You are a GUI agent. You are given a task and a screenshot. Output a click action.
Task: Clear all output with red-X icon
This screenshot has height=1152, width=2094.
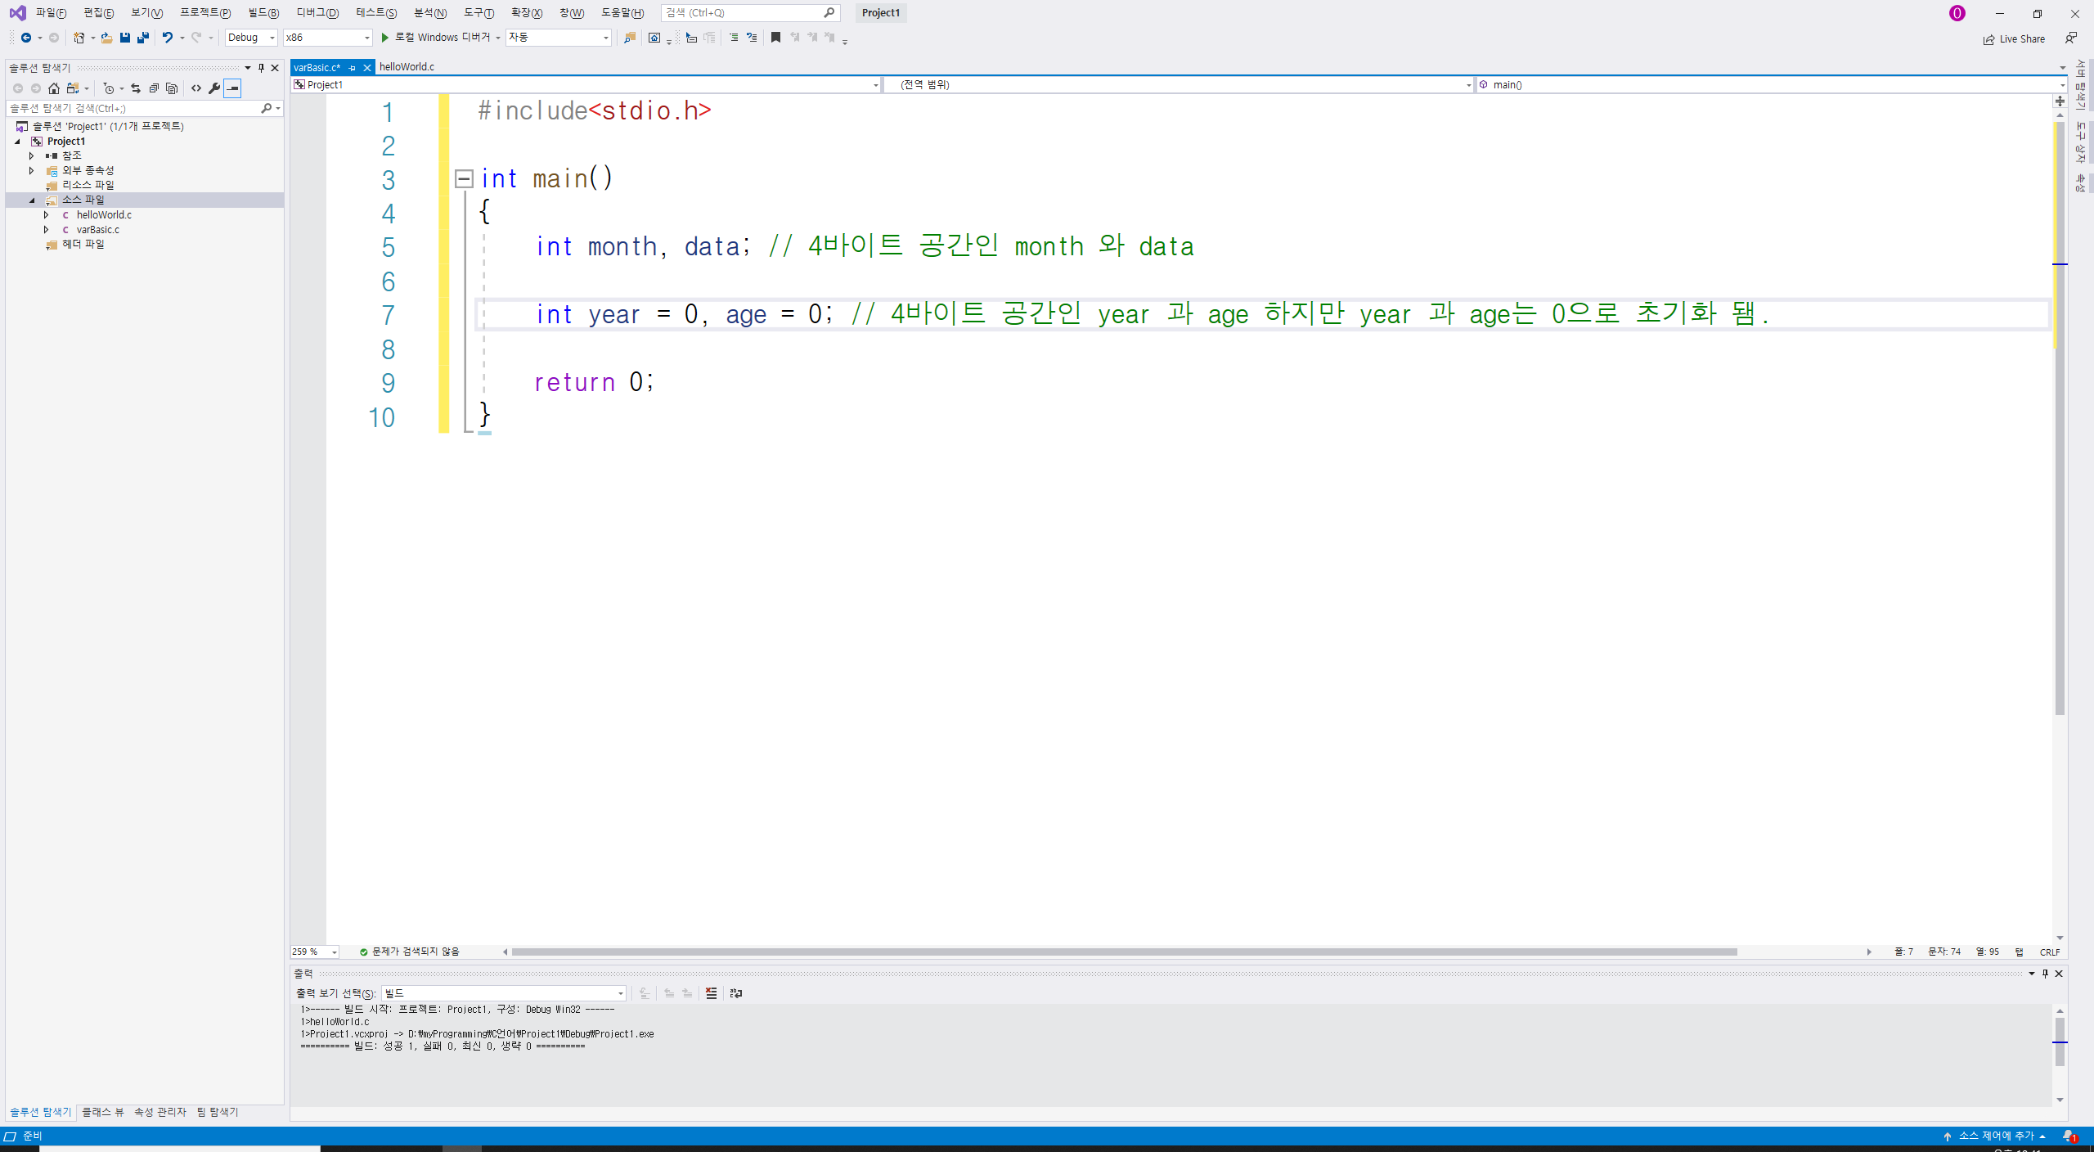pos(711,993)
